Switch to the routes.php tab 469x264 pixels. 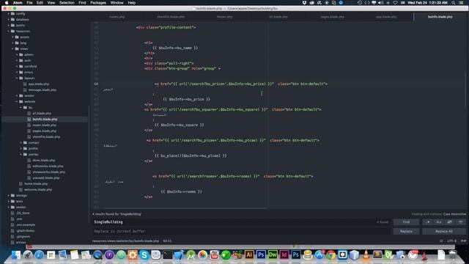[x=117, y=17]
